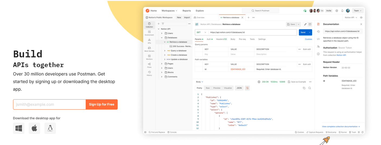Toggle the line wrap icon beside JSON

[x=247, y=88]
